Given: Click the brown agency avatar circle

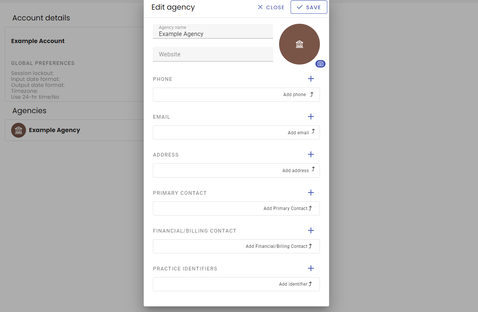Looking at the screenshot, I should pos(299,44).
